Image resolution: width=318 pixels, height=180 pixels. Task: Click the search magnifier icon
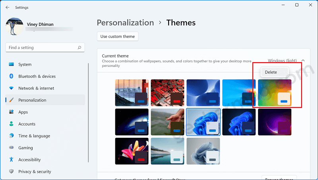tap(79, 47)
